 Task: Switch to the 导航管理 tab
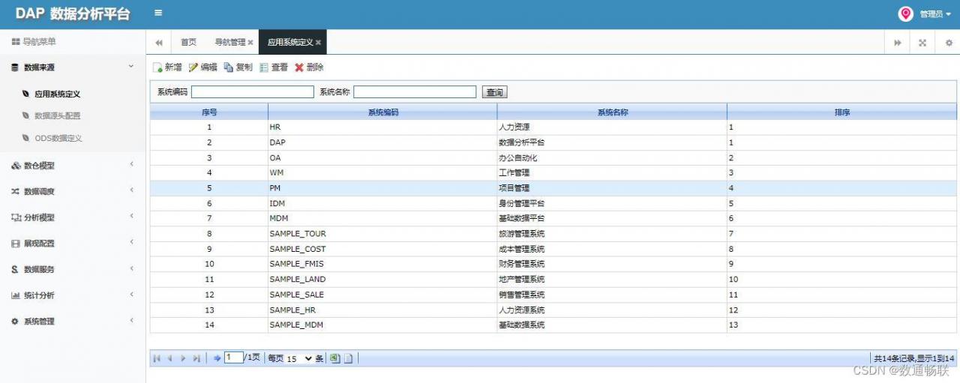(x=230, y=43)
